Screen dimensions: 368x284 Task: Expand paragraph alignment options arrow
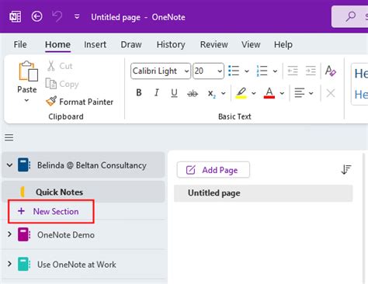tap(311, 93)
